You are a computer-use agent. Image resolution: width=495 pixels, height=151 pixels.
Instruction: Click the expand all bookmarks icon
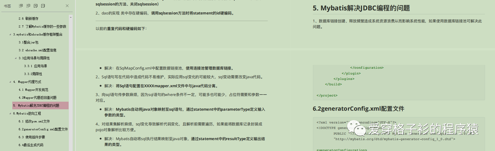21,6
